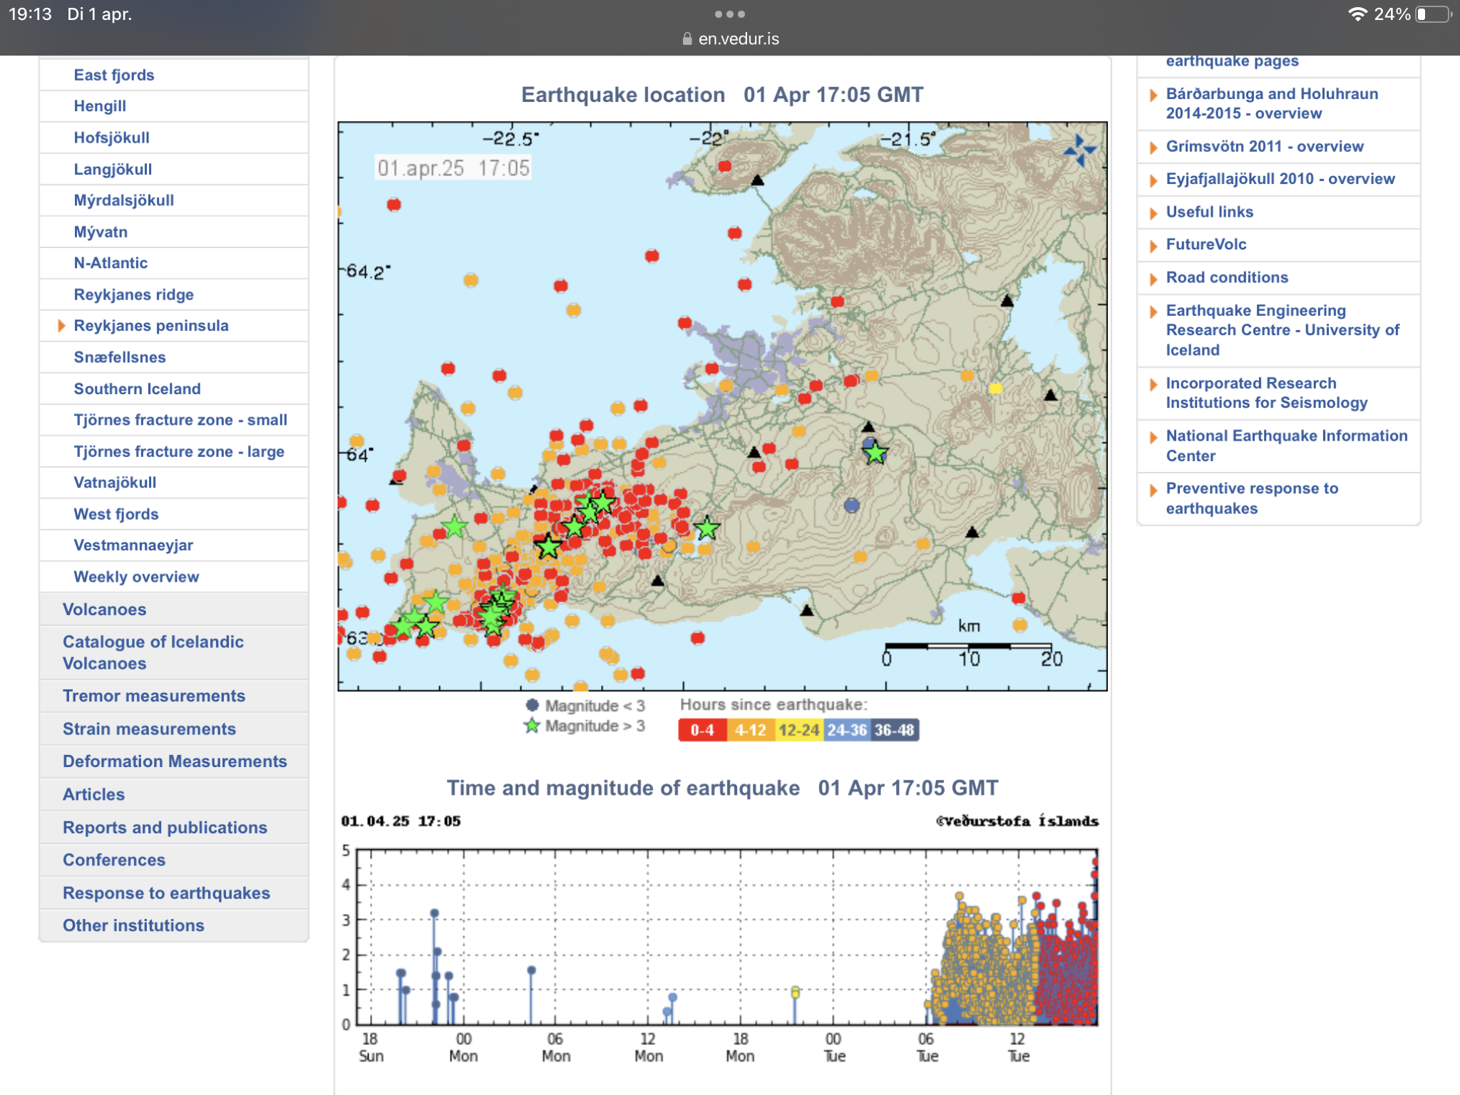The image size is (1460, 1095).
Task: Open Grímsvötn 2011 - overview link
Action: 1265,146
